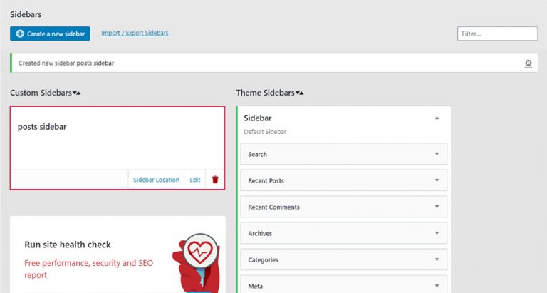
Task: Expand the Search widget
Action: (437, 154)
